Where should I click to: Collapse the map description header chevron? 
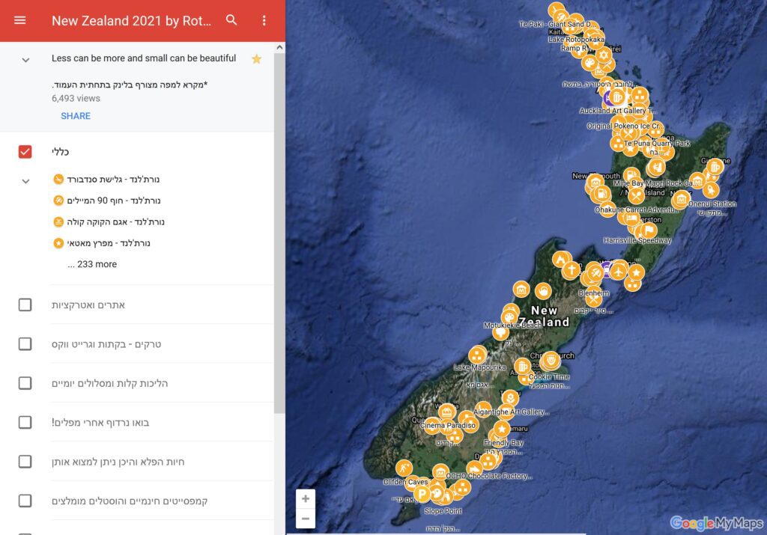pyautogui.click(x=25, y=60)
